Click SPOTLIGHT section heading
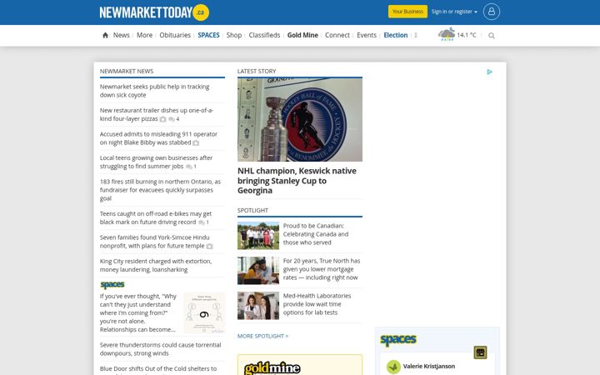This screenshot has height=375, width=600. pyautogui.click(x=252, y=211)
